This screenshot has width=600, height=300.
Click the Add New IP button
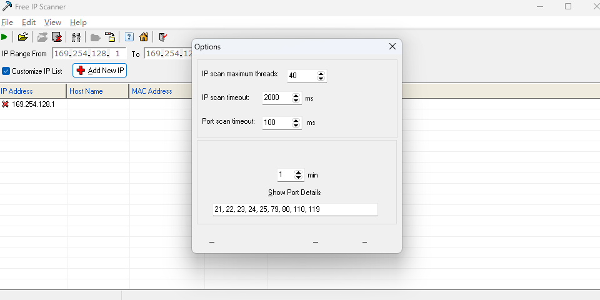(100, 71)
